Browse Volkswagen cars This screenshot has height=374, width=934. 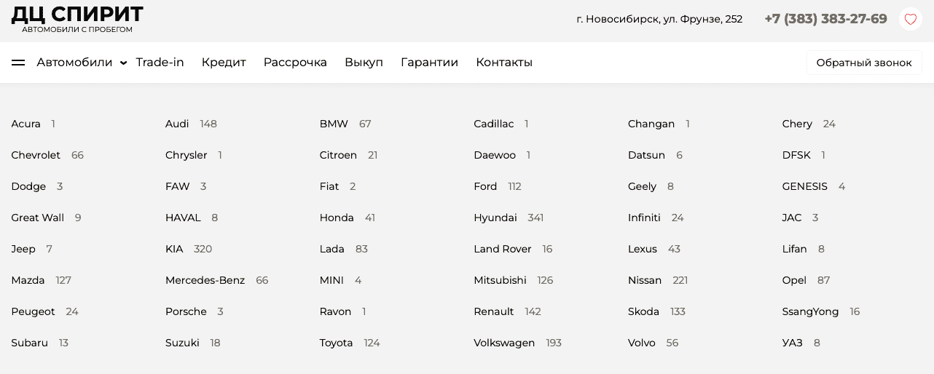tap(504, 343)
